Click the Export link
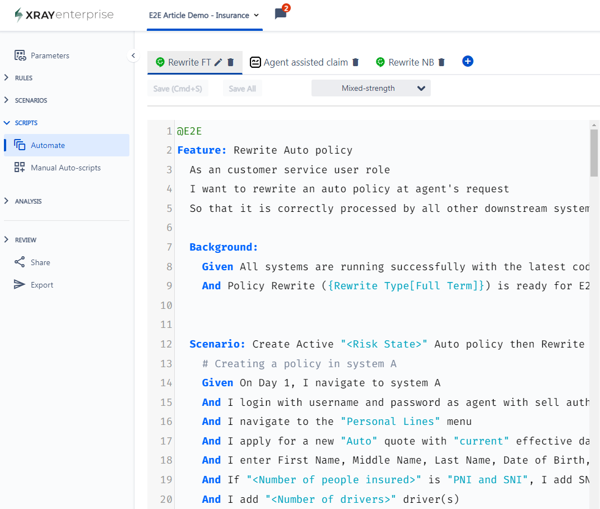 41,285
